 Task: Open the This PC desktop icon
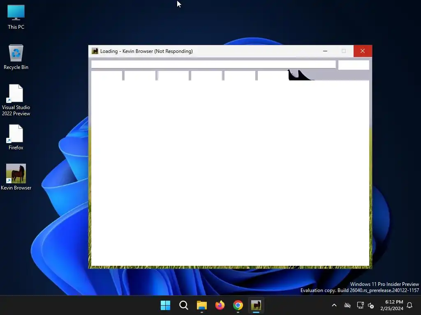click(16, 17)
